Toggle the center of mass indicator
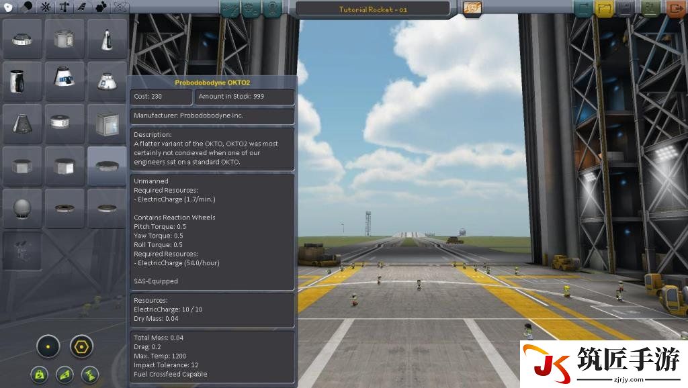The image size is (688, 388). click(x=40, y=375)
